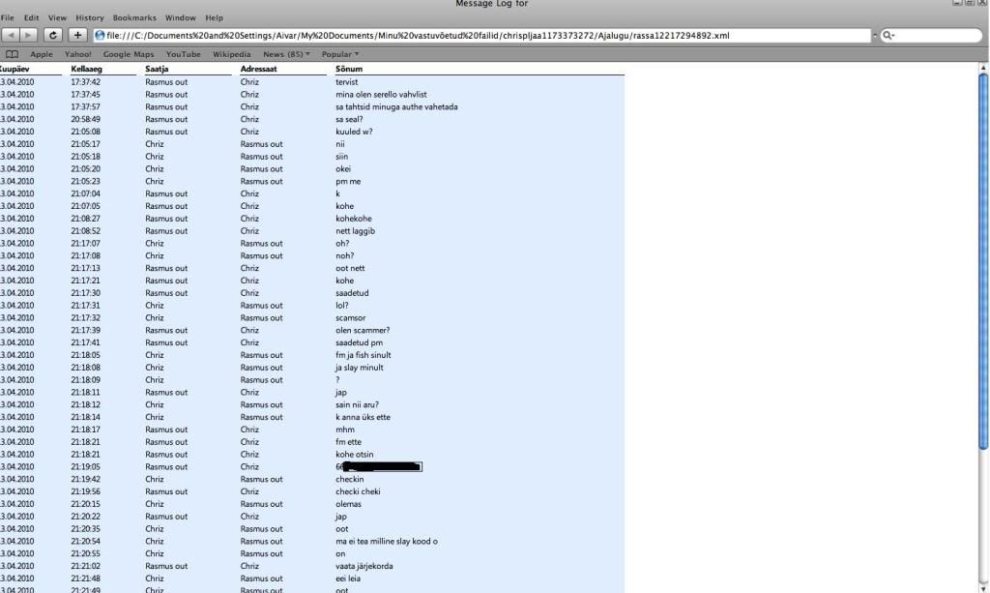Open the Bookmarks menu
The image size is (990, 593).
134,17
